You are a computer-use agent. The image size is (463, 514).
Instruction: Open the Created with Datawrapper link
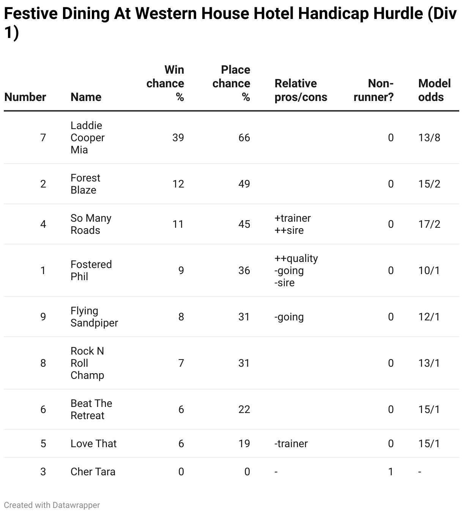pyautogui.click(x=52, y=505)
